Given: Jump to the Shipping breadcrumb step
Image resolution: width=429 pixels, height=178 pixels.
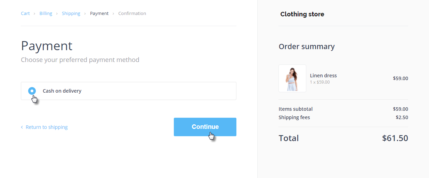Looking at the screenshot, I should tap(71, 14).
